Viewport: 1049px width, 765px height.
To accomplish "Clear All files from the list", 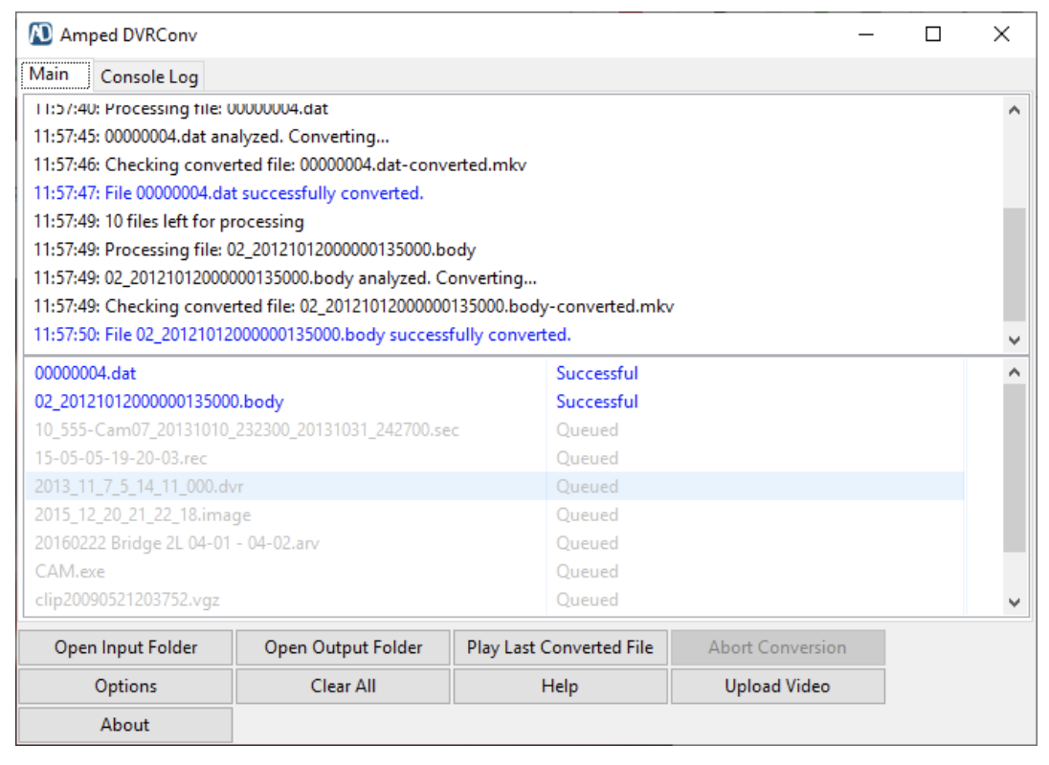I will 344,687.
